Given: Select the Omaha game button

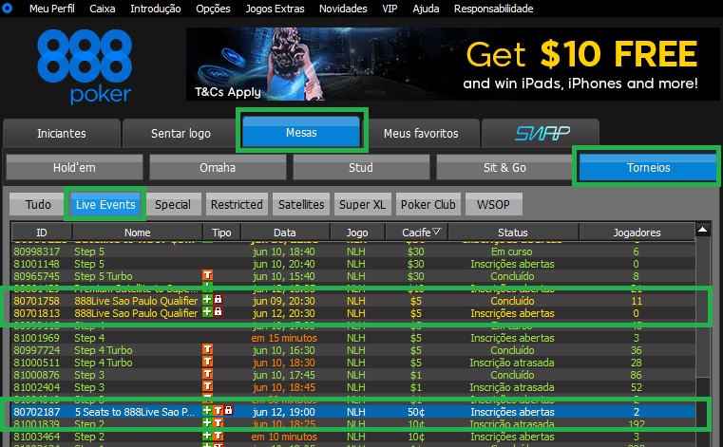Looking at the screenshot, I should pyautogui.click(x=218, y=167).
